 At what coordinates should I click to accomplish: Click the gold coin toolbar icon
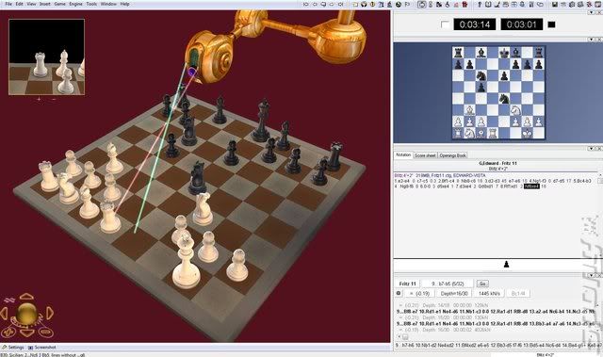tap(372, 4)
